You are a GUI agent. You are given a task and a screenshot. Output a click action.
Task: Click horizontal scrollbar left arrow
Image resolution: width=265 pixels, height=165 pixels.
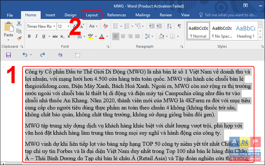pyautogui.click(x=3, y=163)
